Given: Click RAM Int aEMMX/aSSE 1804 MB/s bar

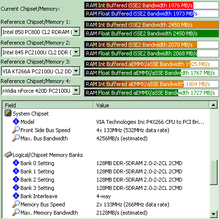Looking at the screenshot, I should click(152, 84).
